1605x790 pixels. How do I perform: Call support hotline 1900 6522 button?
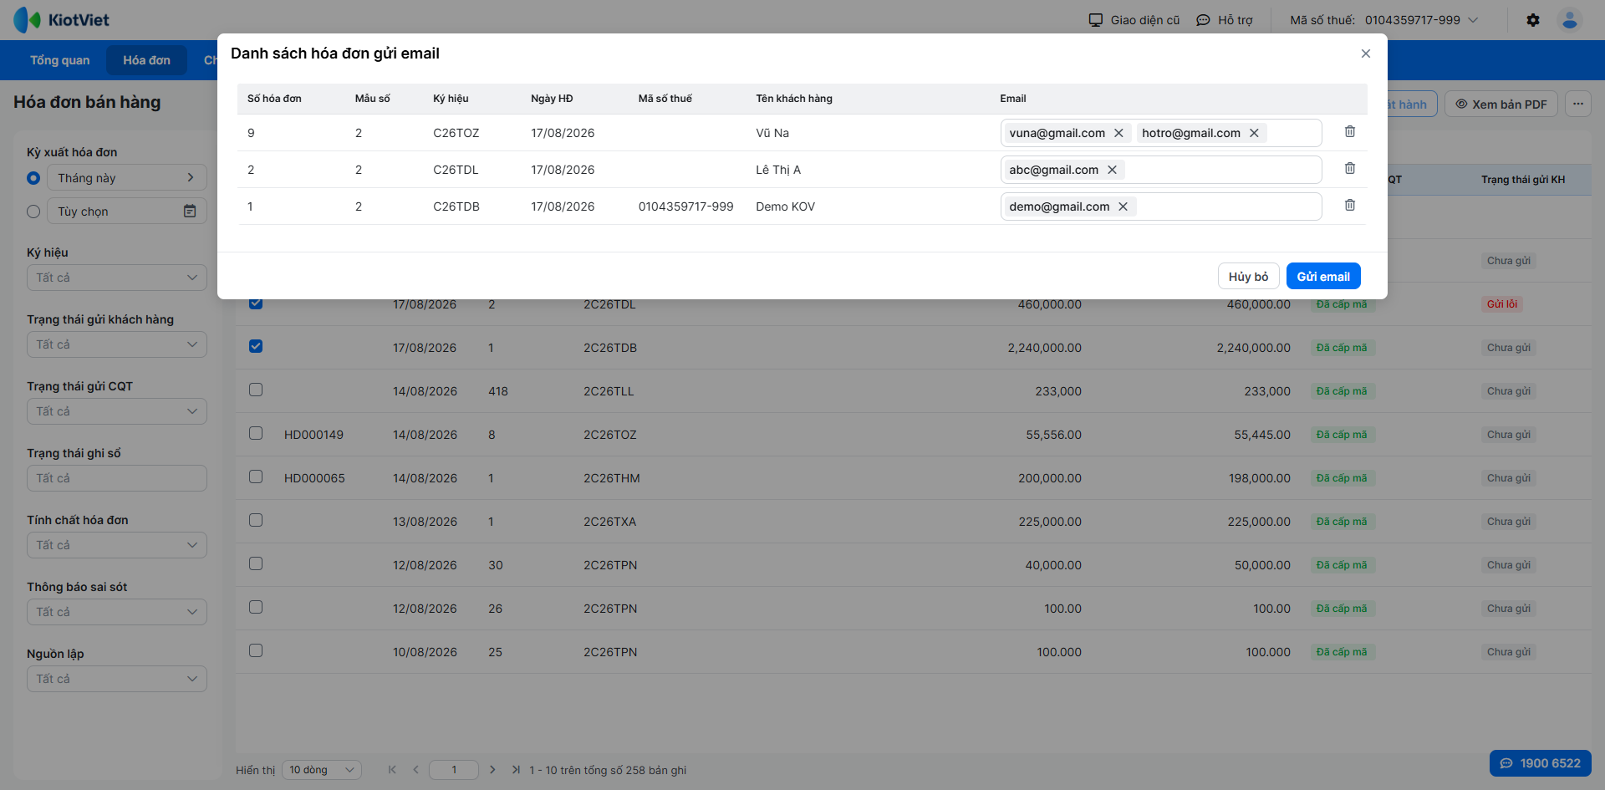tap(1541, 763)
